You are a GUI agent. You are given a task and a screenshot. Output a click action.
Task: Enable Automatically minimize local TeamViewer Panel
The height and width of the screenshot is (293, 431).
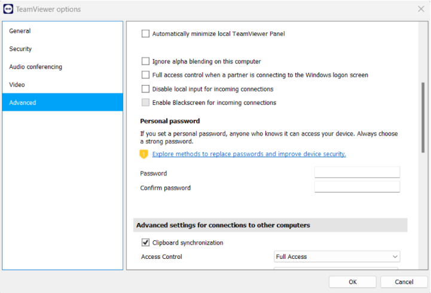(145, 34)
